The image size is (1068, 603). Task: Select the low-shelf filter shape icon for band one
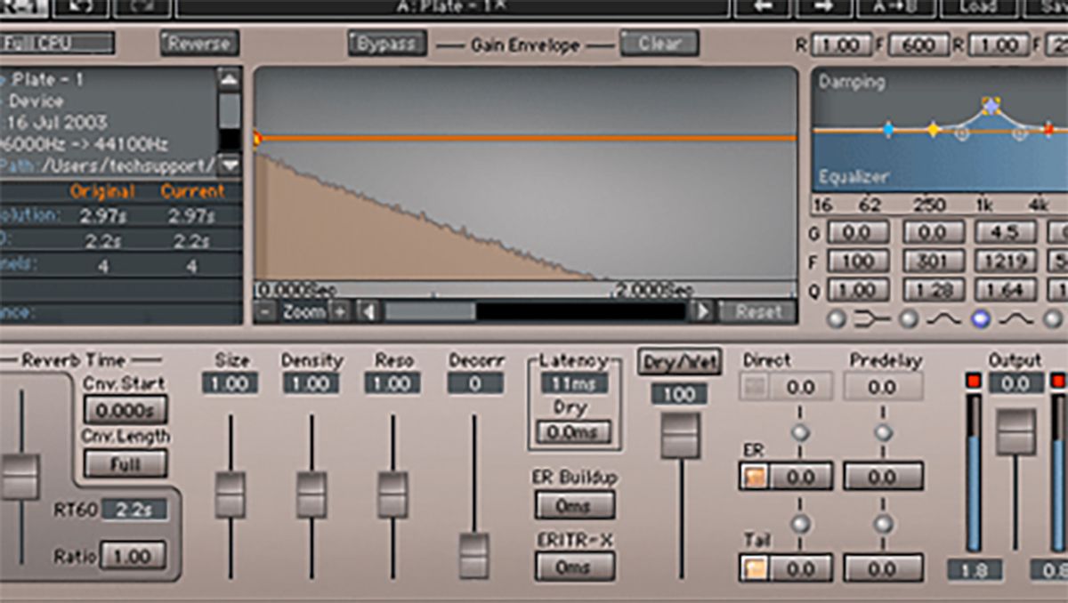click(x=872, y=318)
